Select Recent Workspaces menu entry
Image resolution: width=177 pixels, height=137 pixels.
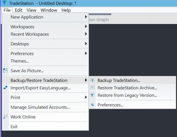click(x=45, y=34)
